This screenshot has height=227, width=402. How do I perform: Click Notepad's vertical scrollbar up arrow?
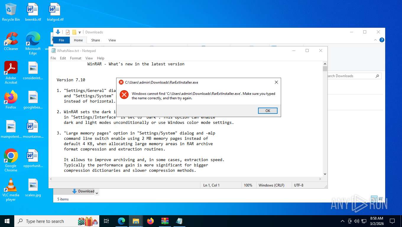click(325, 64)
